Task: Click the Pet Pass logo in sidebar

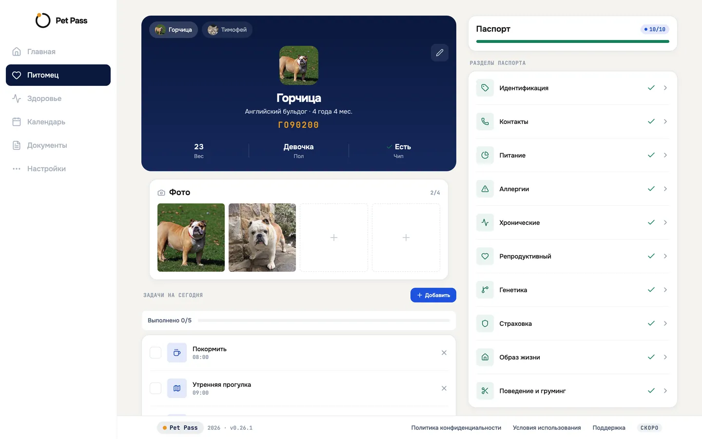Action: click(x=61, y=20)
